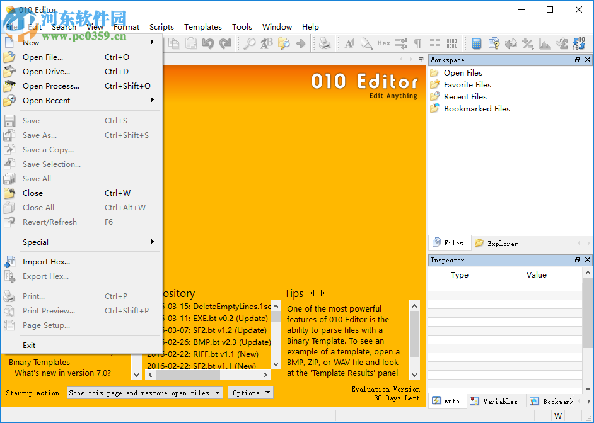Click the Convert double-arrow toolbar icon
594x423 pixels.
511,43
